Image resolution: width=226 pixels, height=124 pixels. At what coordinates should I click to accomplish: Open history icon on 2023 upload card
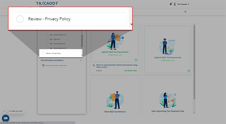[189, 71]
